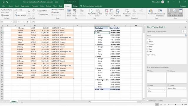Close the PivotTable Fields pane
Image resolution: width=188 pixels, height=106 pixels.
coord(185,27)
